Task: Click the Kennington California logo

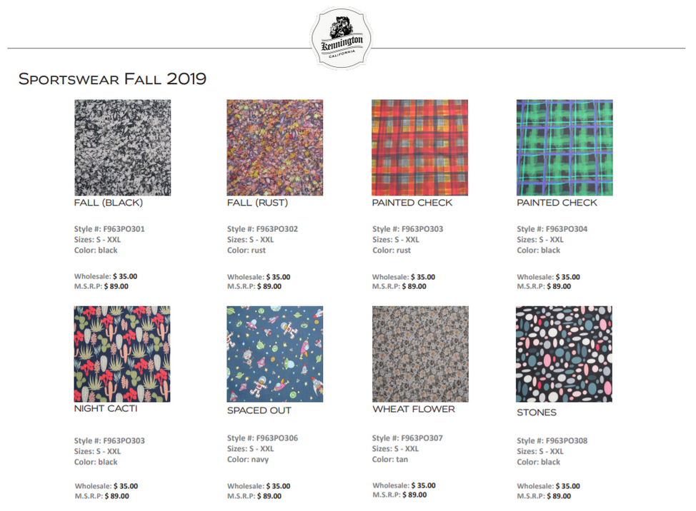Action: 342,38
